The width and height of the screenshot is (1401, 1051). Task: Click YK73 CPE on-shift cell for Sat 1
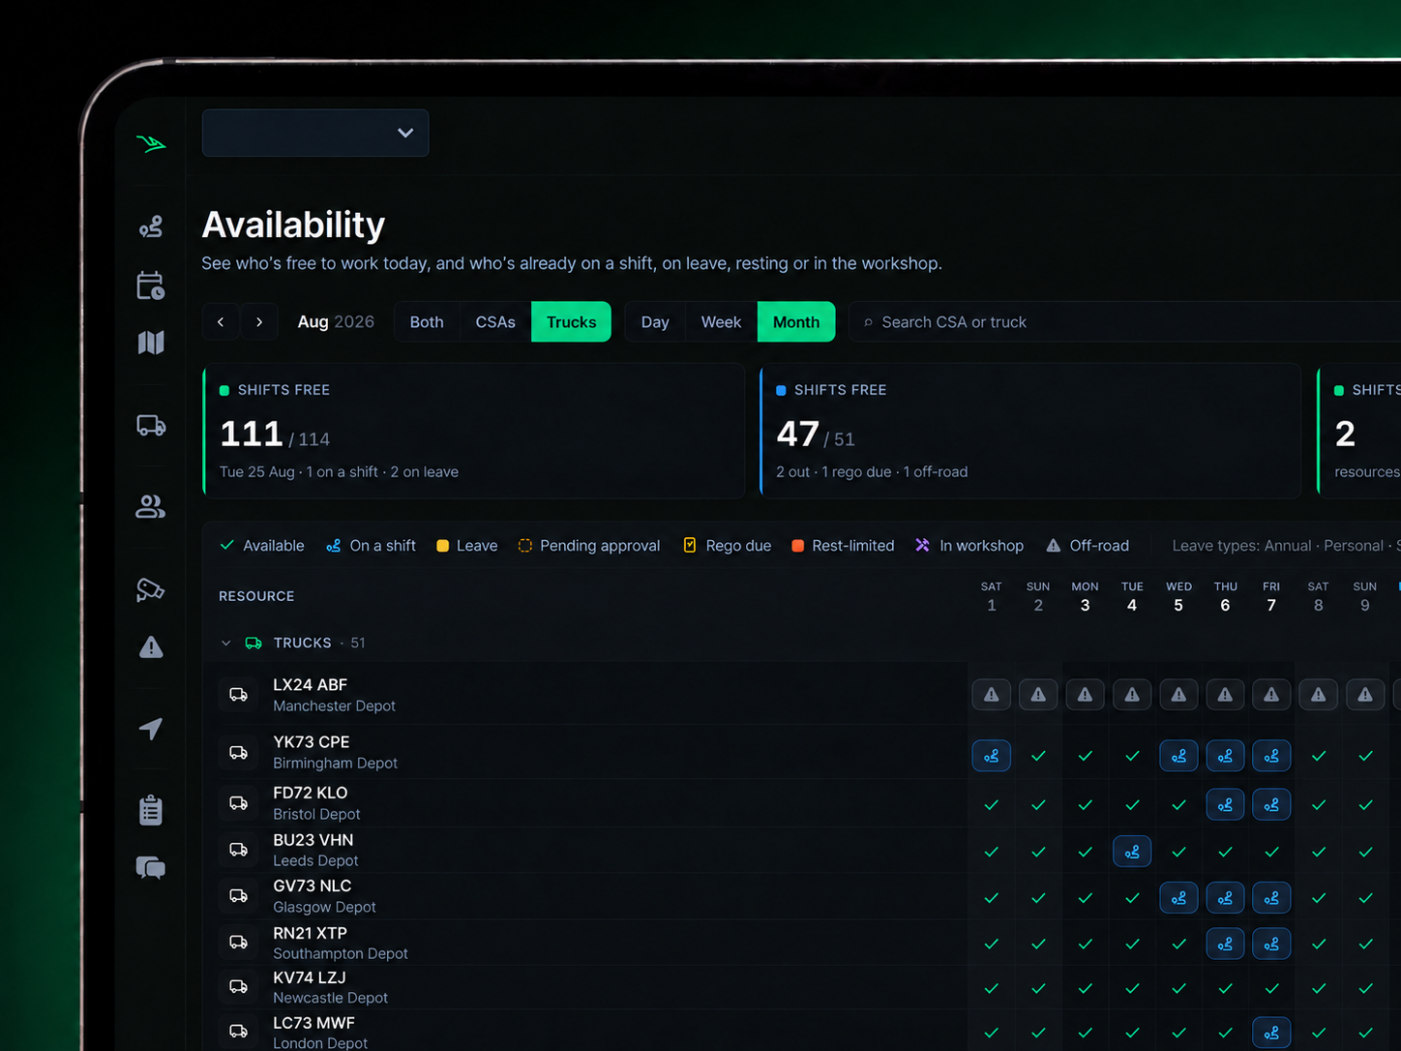point(992,756)
